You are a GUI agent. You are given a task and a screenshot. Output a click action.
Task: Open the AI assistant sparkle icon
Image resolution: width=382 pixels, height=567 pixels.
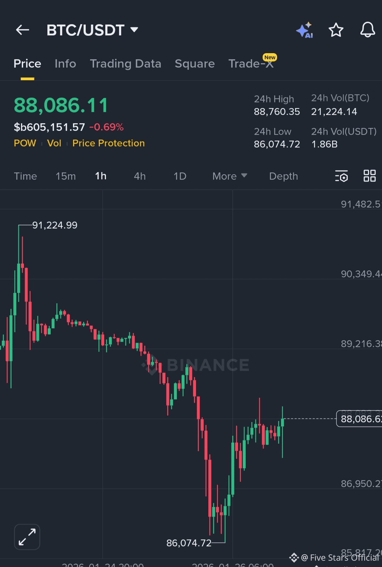click(304, 30)
